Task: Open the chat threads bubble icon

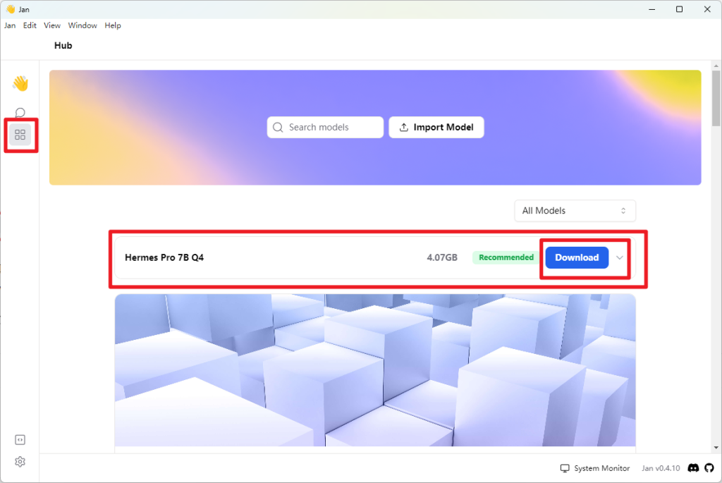Action: tap(20, 113)
